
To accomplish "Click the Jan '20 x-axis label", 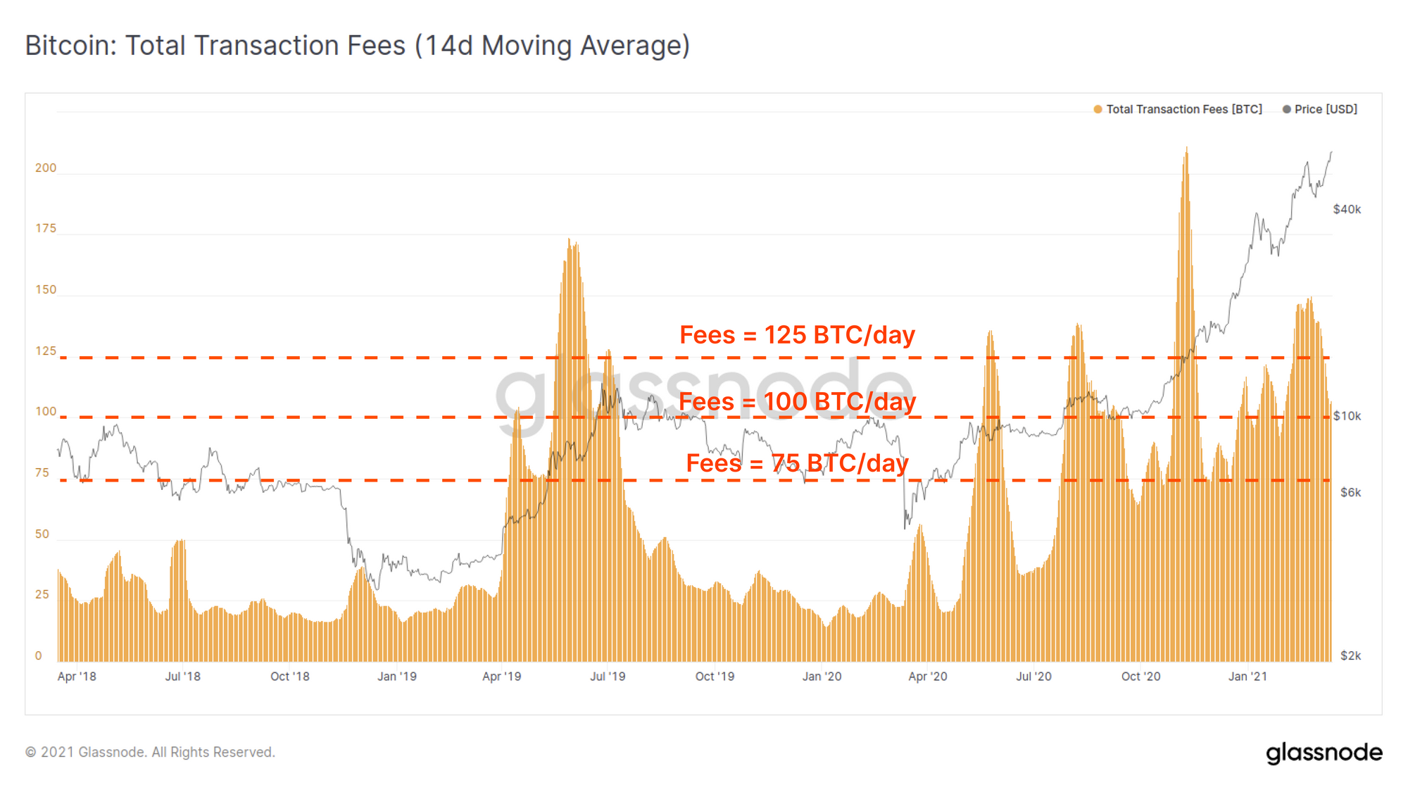I will pyautogui.click(x=822, y=677).
